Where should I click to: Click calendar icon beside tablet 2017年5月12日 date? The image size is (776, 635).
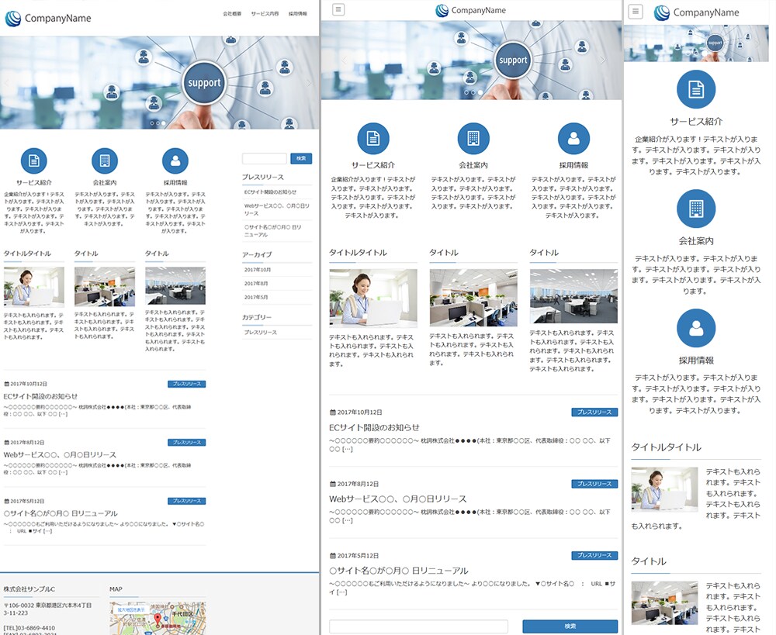click(333, 555)
